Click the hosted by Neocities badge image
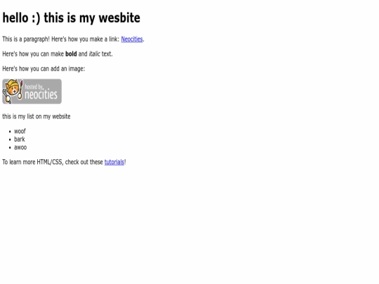Viewport: 379px width, 284px height. click(x=32, y=92)
